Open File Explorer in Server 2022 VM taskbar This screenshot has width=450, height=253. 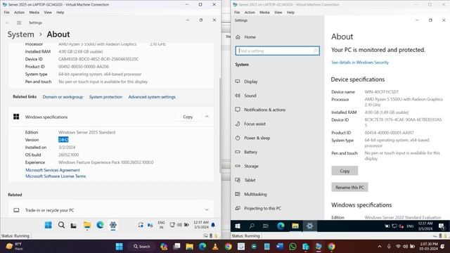coord(295,226)
